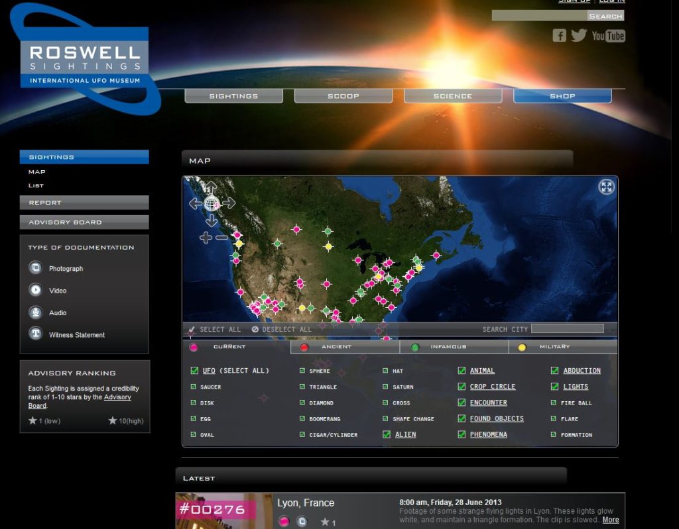
Task: Open the Sightings navigation menu
Action: [x=233, y=96]
